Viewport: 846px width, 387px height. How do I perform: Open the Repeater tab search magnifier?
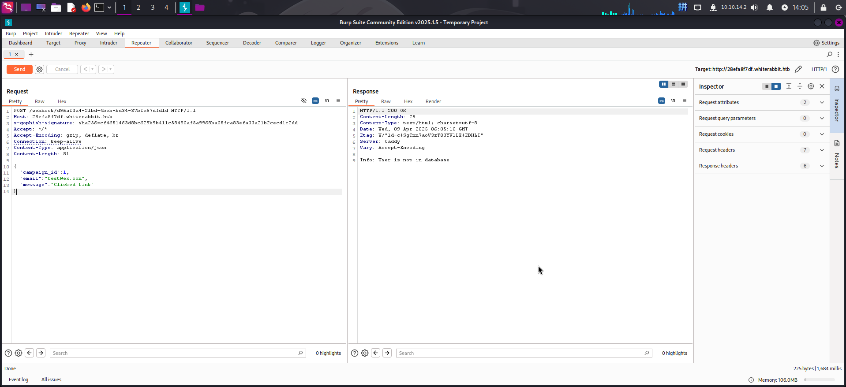[x=830, y=54]
